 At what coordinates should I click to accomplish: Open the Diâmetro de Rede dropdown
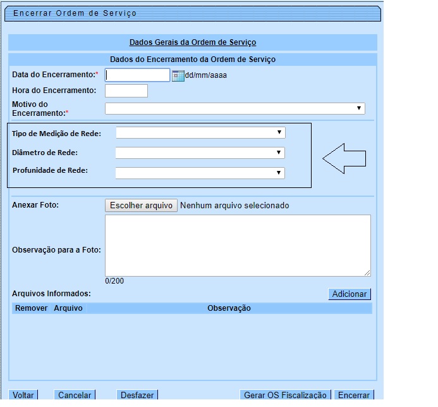[200, 153]
